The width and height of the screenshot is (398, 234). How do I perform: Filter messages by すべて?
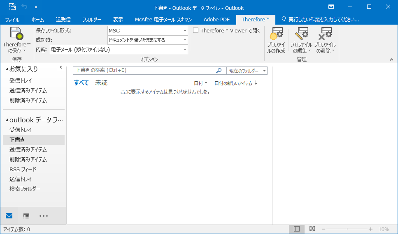(x=81, y=83)
